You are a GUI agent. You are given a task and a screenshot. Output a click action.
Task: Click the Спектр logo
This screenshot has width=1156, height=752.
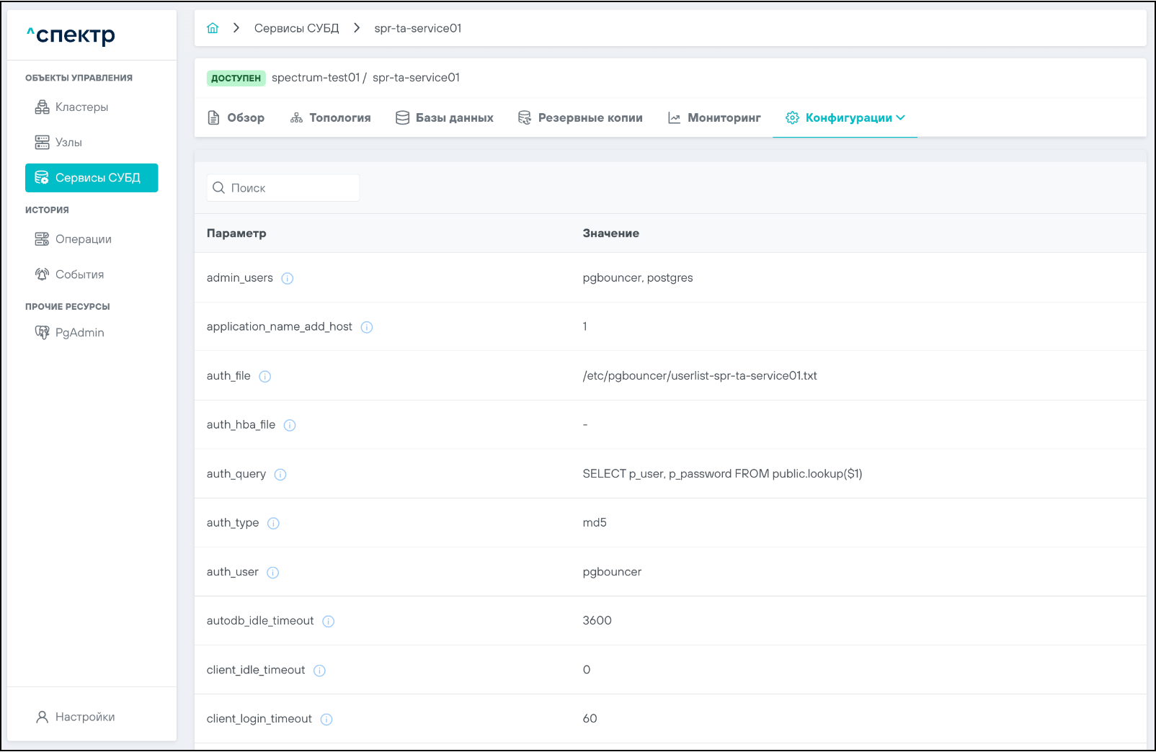tap(71, 35)
